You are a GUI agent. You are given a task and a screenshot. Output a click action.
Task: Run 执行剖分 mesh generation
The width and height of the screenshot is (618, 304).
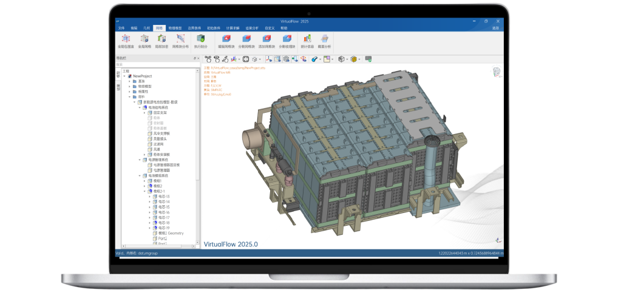click(x=200, y=39)
